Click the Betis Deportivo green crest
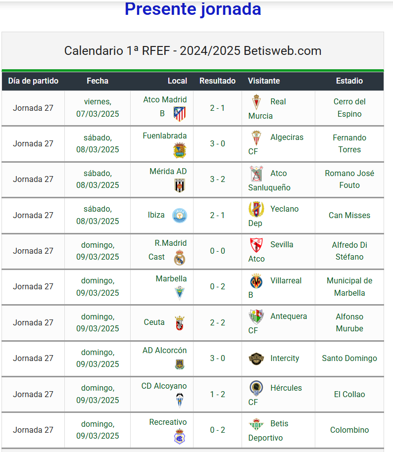Image resolution: width=393 pixels, height=452 pixels. (256, 424)
